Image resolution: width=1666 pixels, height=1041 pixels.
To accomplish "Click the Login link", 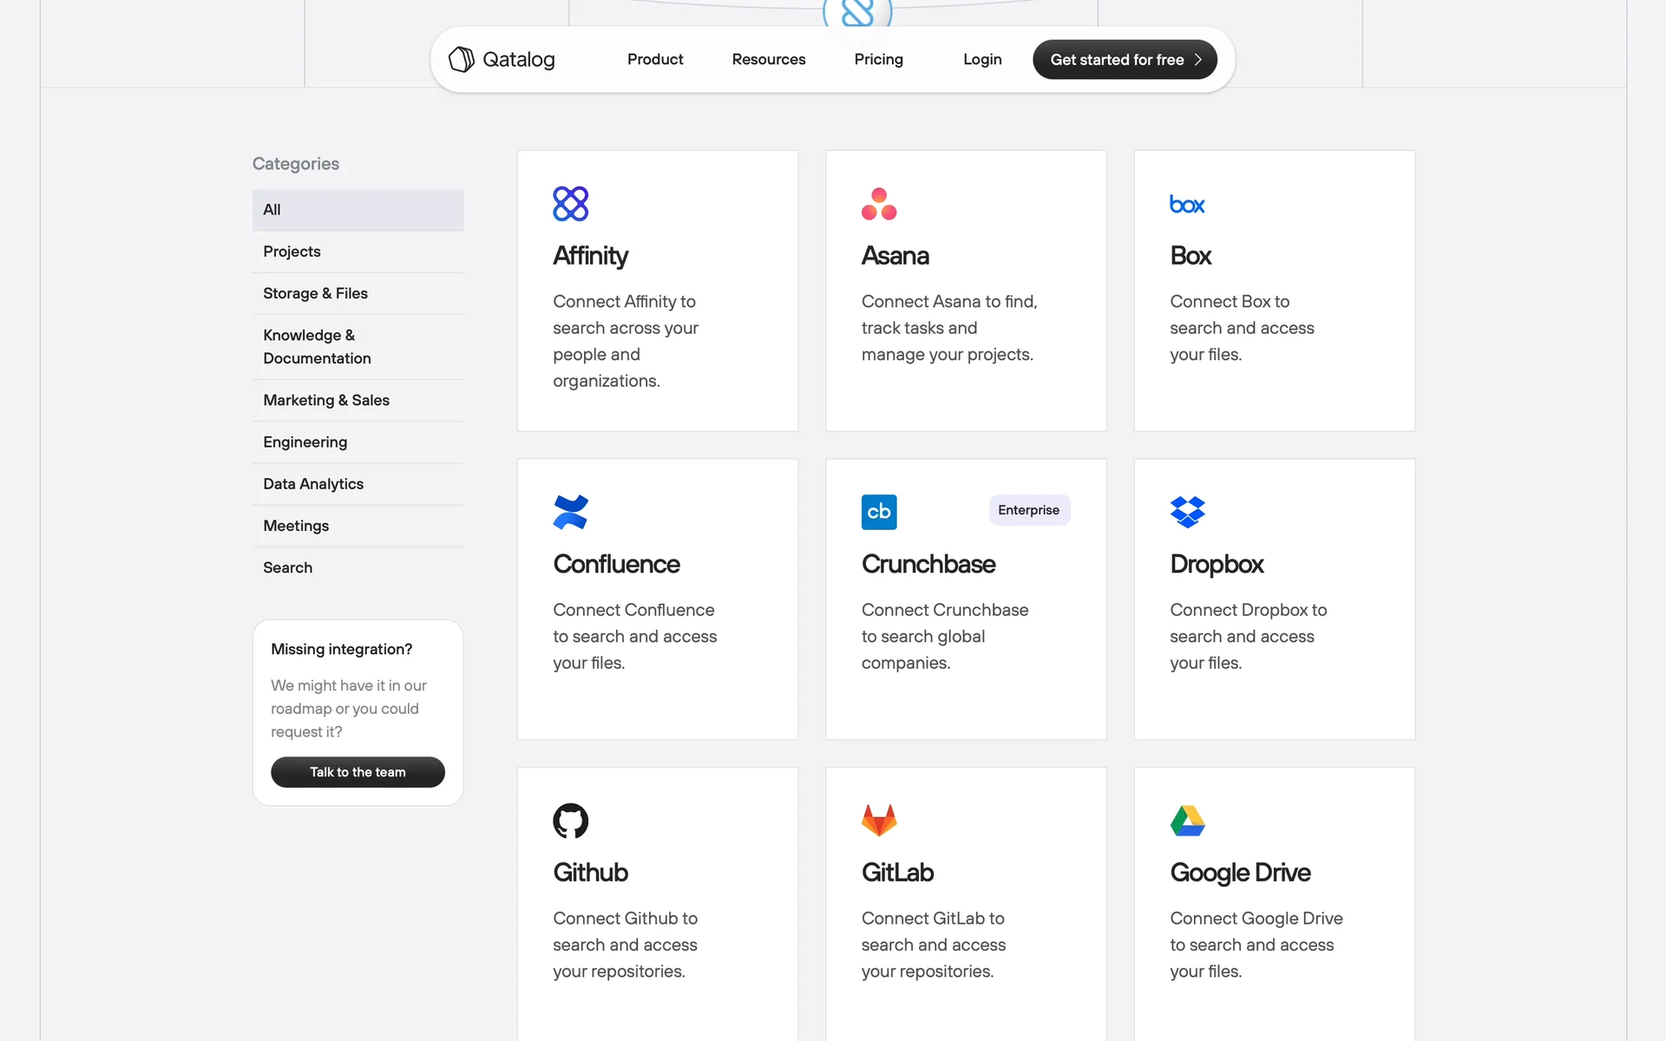I will coord(982,59).
